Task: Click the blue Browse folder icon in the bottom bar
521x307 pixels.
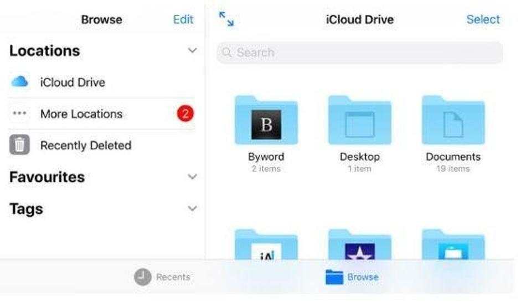Action: (334, 277)
